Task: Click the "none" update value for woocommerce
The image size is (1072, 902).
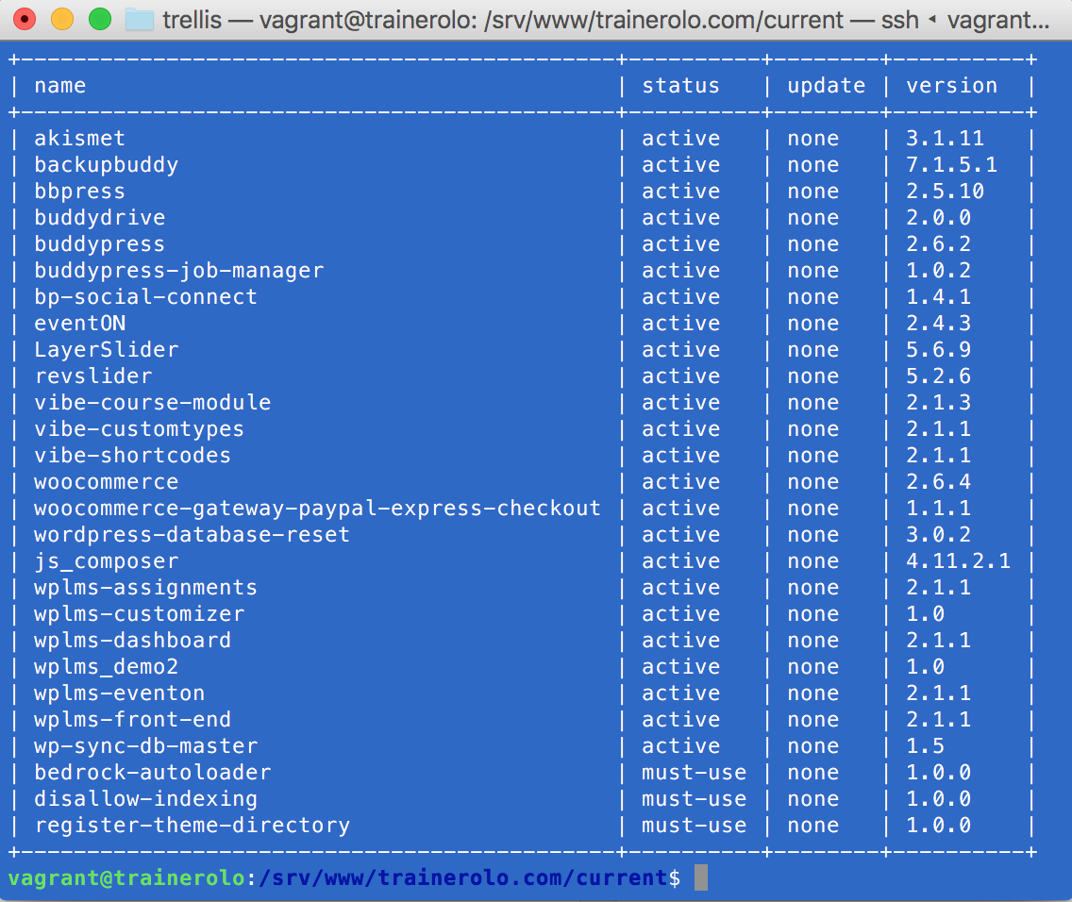Action: tap(812, 482)
